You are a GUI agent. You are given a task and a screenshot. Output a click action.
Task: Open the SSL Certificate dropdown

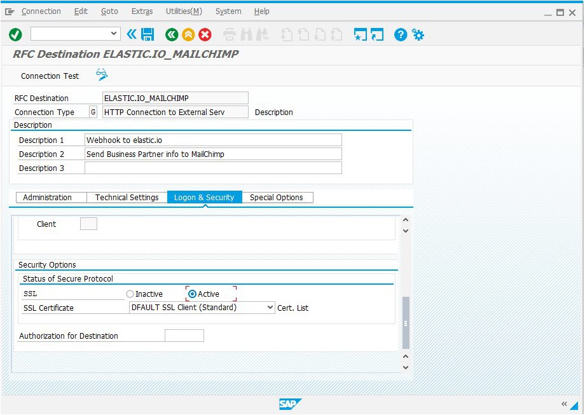click(270, 308)
